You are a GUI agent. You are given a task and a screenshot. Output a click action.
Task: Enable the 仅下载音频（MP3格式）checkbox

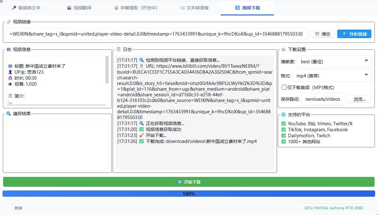pyautogui.click(x=284, y=88)
